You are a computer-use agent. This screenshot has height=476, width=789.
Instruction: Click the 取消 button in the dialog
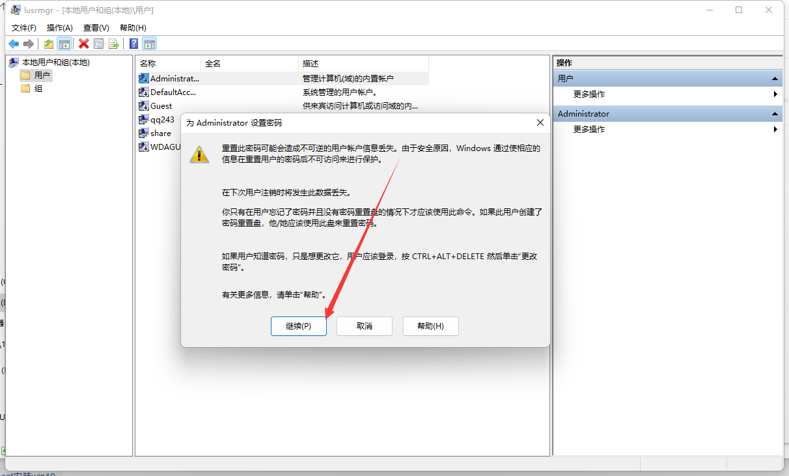(x=365, y=326)
